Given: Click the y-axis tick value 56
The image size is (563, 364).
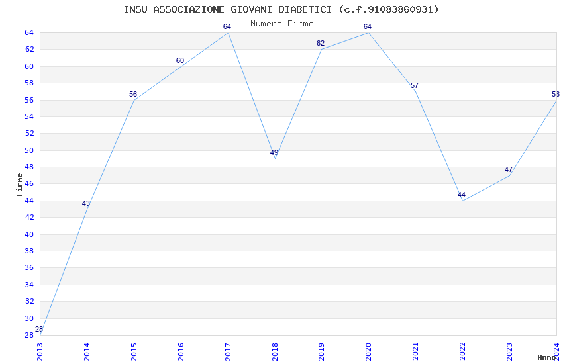Looking at the screenshot, I should click(x=29, y=100).
